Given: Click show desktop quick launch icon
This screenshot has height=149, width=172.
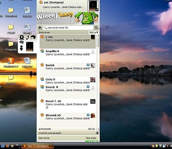Looking at the screenshot, I should click(x=2, y=146).
